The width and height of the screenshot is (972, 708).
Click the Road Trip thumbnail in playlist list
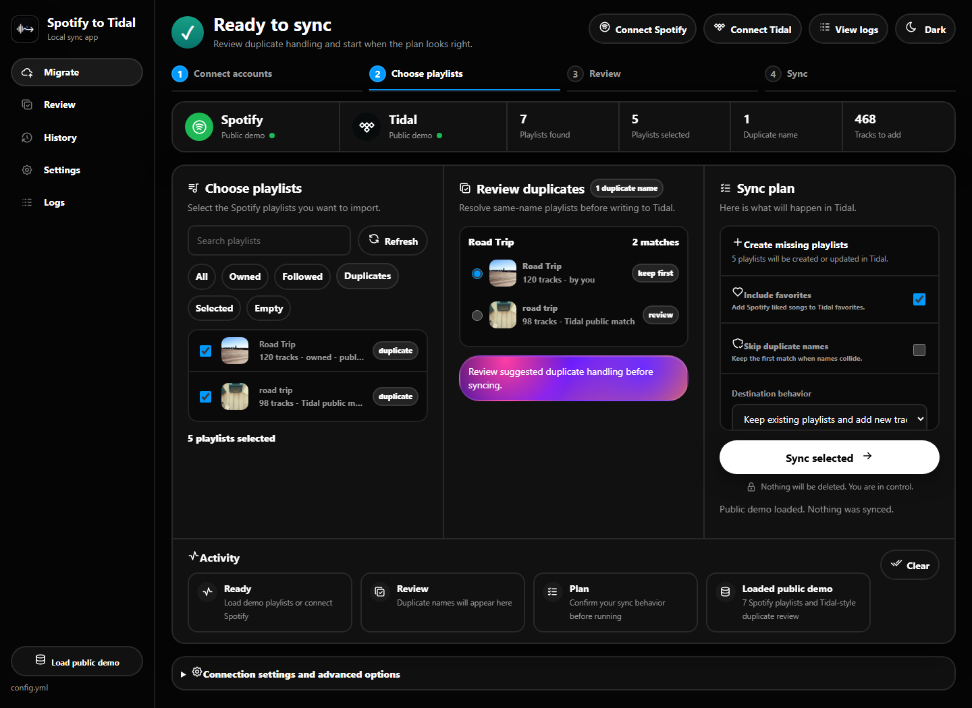(235, 351)
